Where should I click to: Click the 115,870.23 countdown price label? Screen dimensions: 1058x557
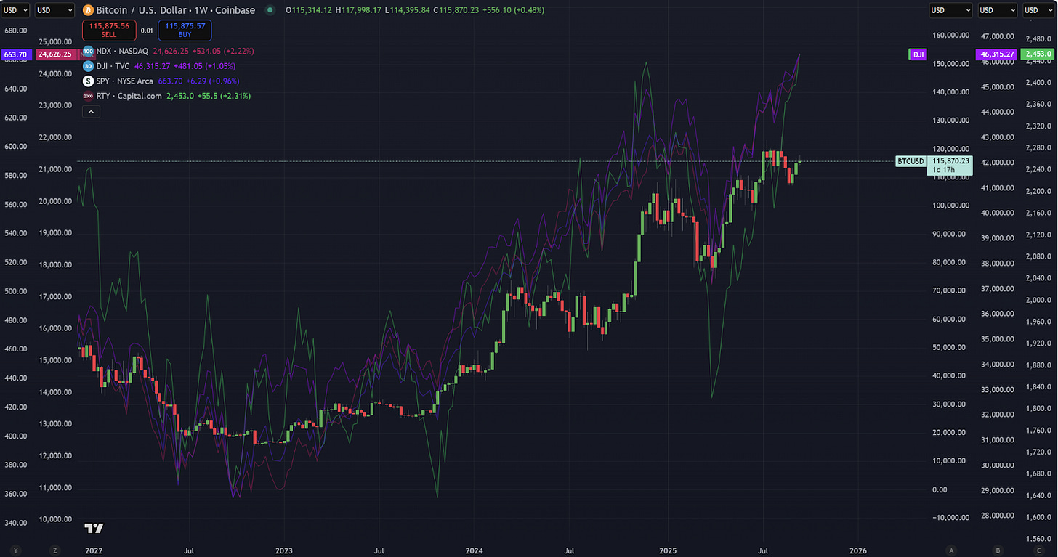tap(950, 165)
